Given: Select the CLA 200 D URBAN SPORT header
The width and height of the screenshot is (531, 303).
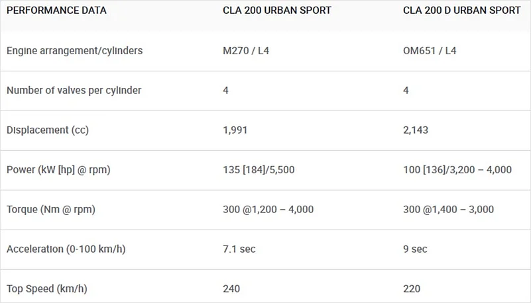Looking at the screenshot, I should pos(461,11).
